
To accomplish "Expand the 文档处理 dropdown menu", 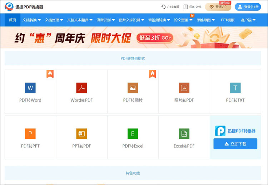I will (x=54, y=20).
